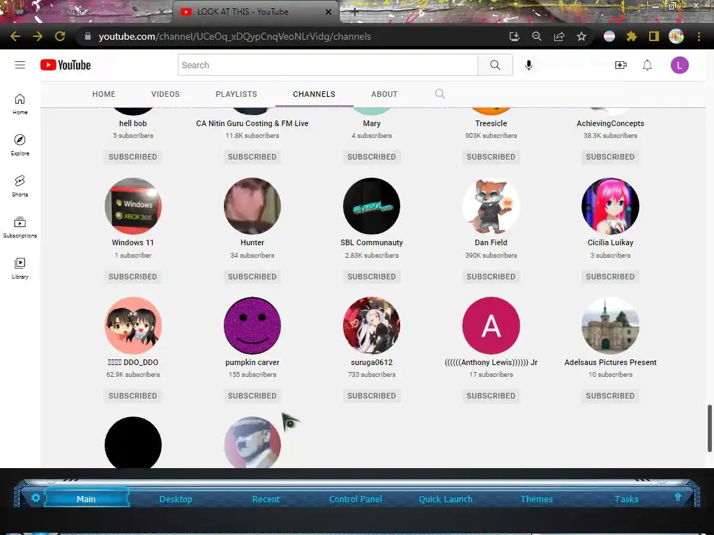Select the CHANNELS tab
The width and height of the screenshot is (714, 535).
tap(314, 94)
